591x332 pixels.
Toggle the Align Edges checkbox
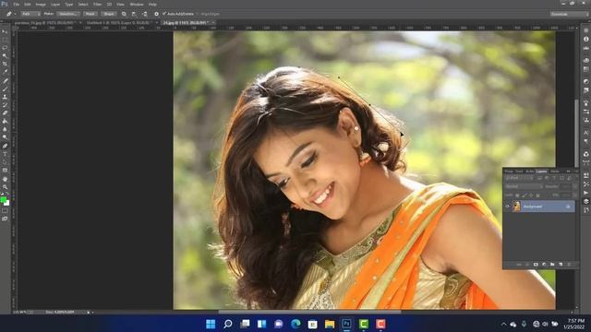point(198,14)
